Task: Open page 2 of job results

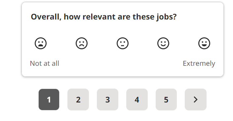Action: point(78,100)
